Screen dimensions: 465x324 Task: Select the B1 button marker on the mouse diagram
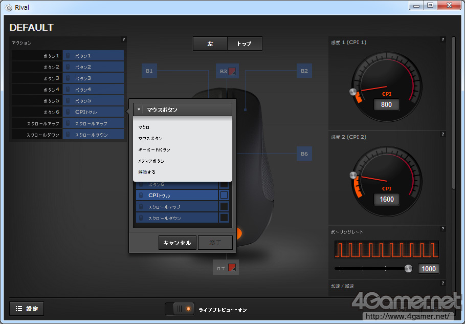click(x=149, y=71)
